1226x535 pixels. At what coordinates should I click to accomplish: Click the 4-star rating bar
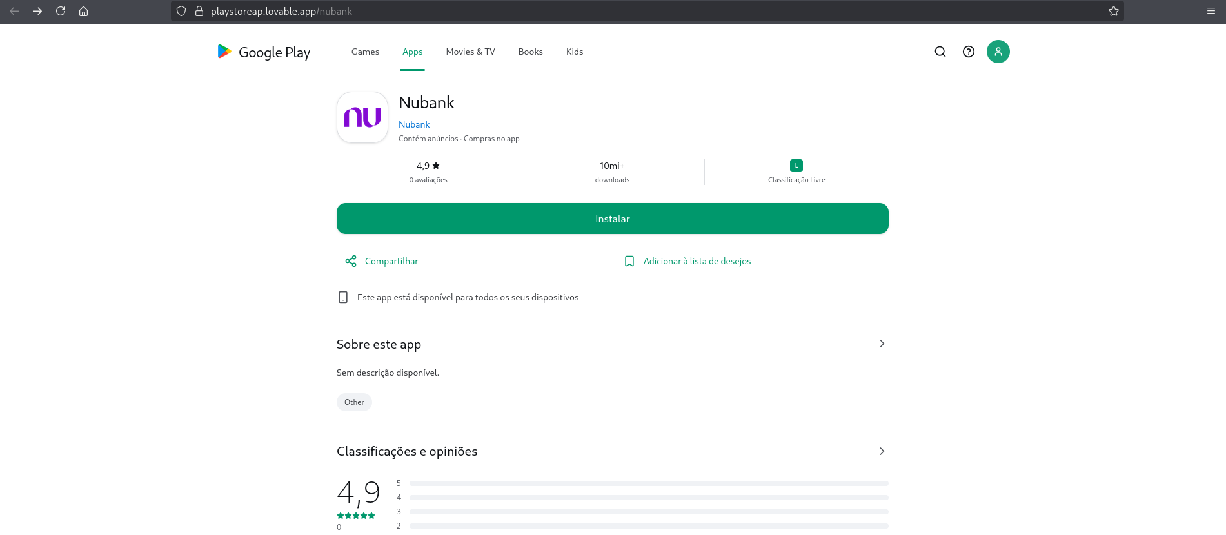pos(649,498)
